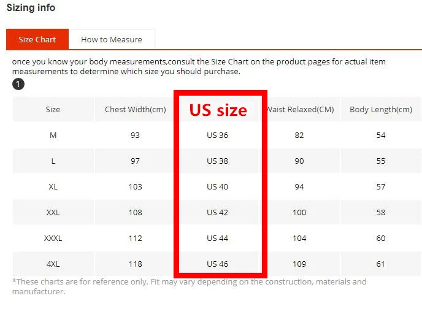Select the Size column header
The height and width of the screenshot is (317, 422).
pos(53,110)
